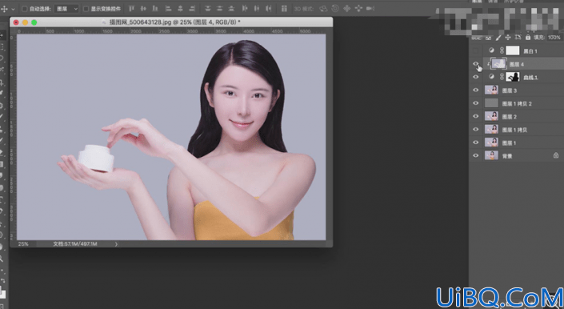Click the 曲线 1 adjustment layer icon
The height and width of the screenshot is (309, 564).
coord(491,77)
